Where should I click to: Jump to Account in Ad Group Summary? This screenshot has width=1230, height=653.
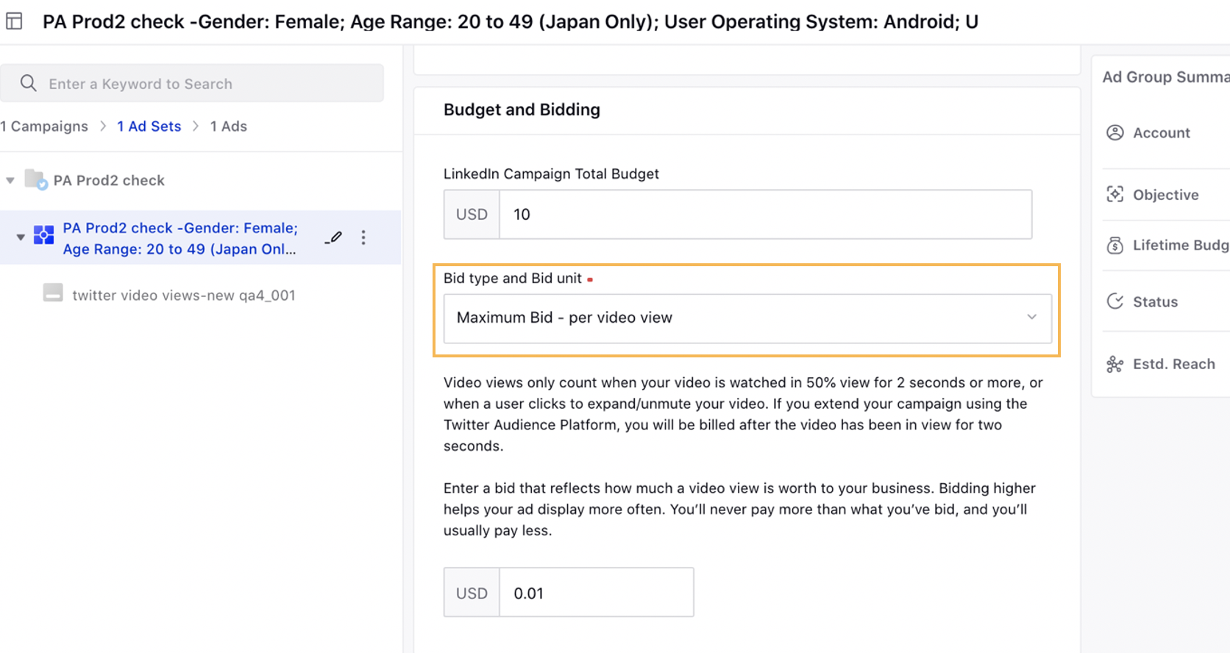coord(1162,132)
